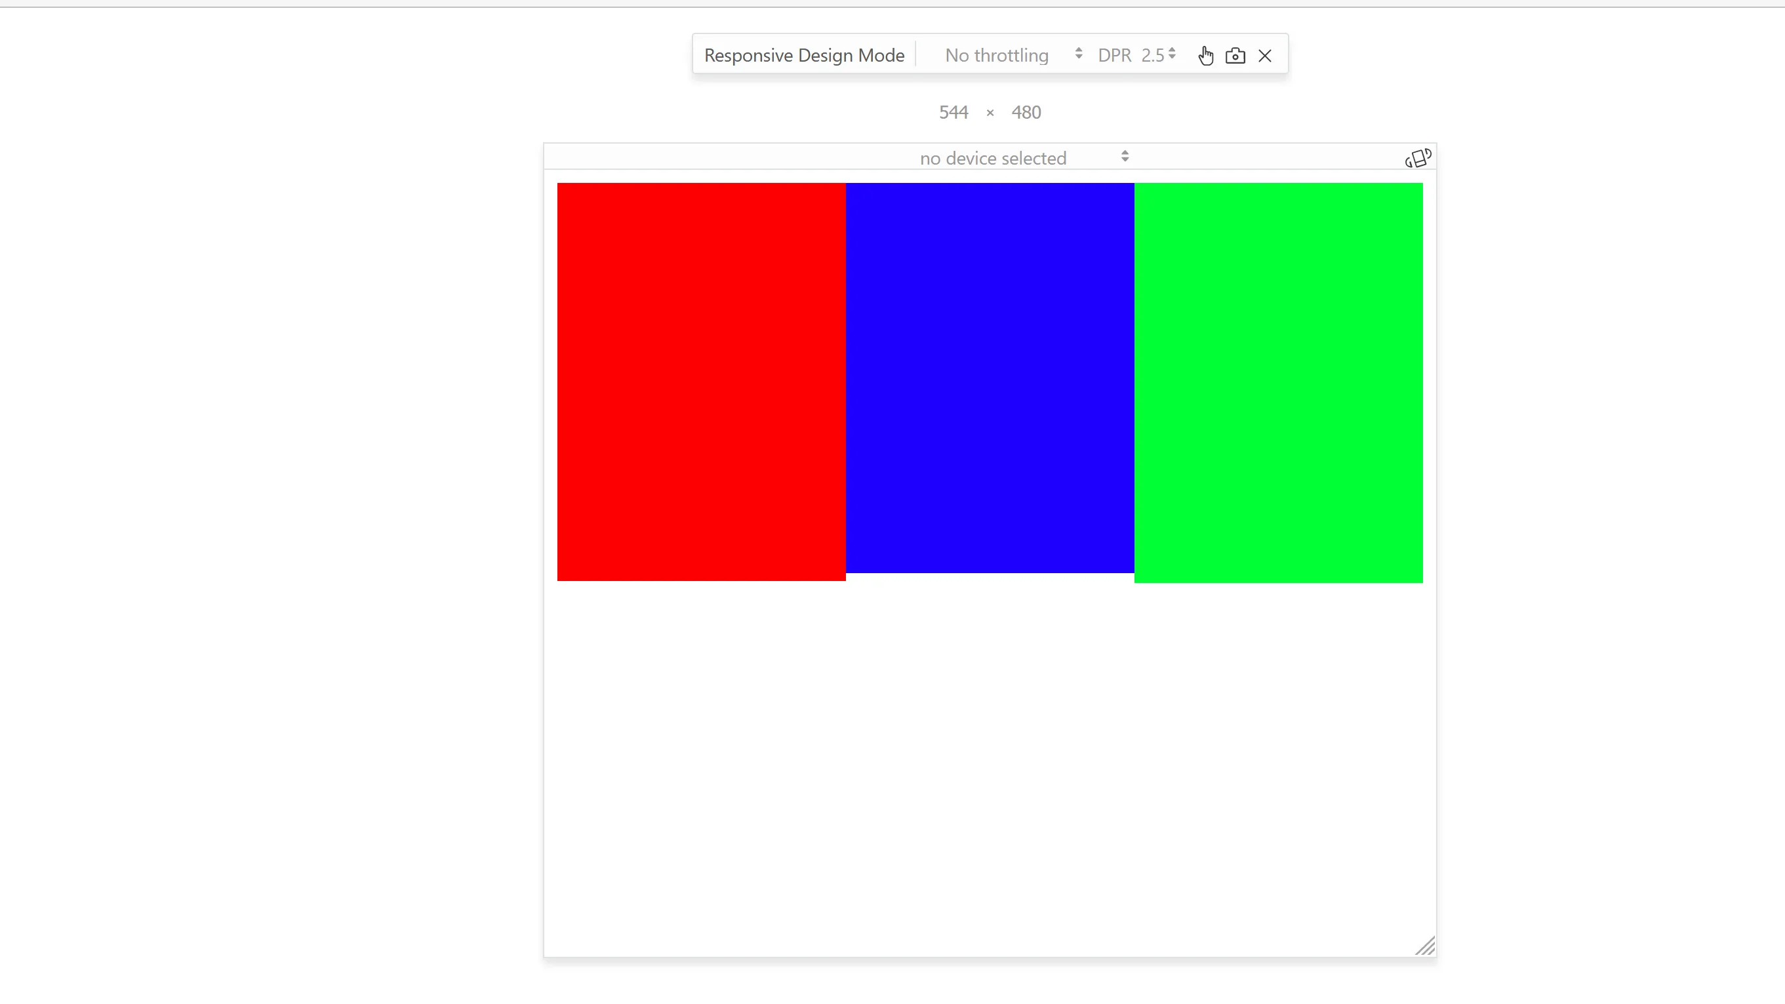1785x1004 pixels.
Task: Click the viewport corner resize handle
Action: [x=1426, y=946]
